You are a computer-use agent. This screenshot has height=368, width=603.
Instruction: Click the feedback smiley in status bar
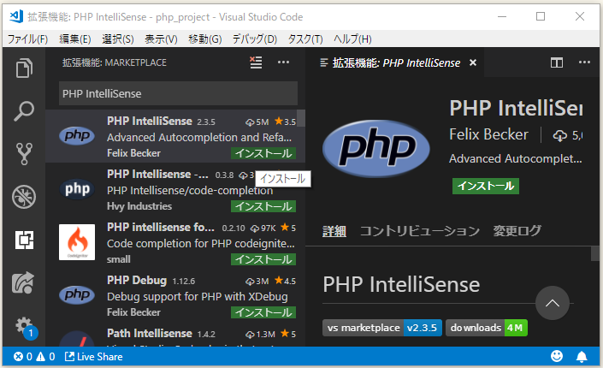coord(557,357)
